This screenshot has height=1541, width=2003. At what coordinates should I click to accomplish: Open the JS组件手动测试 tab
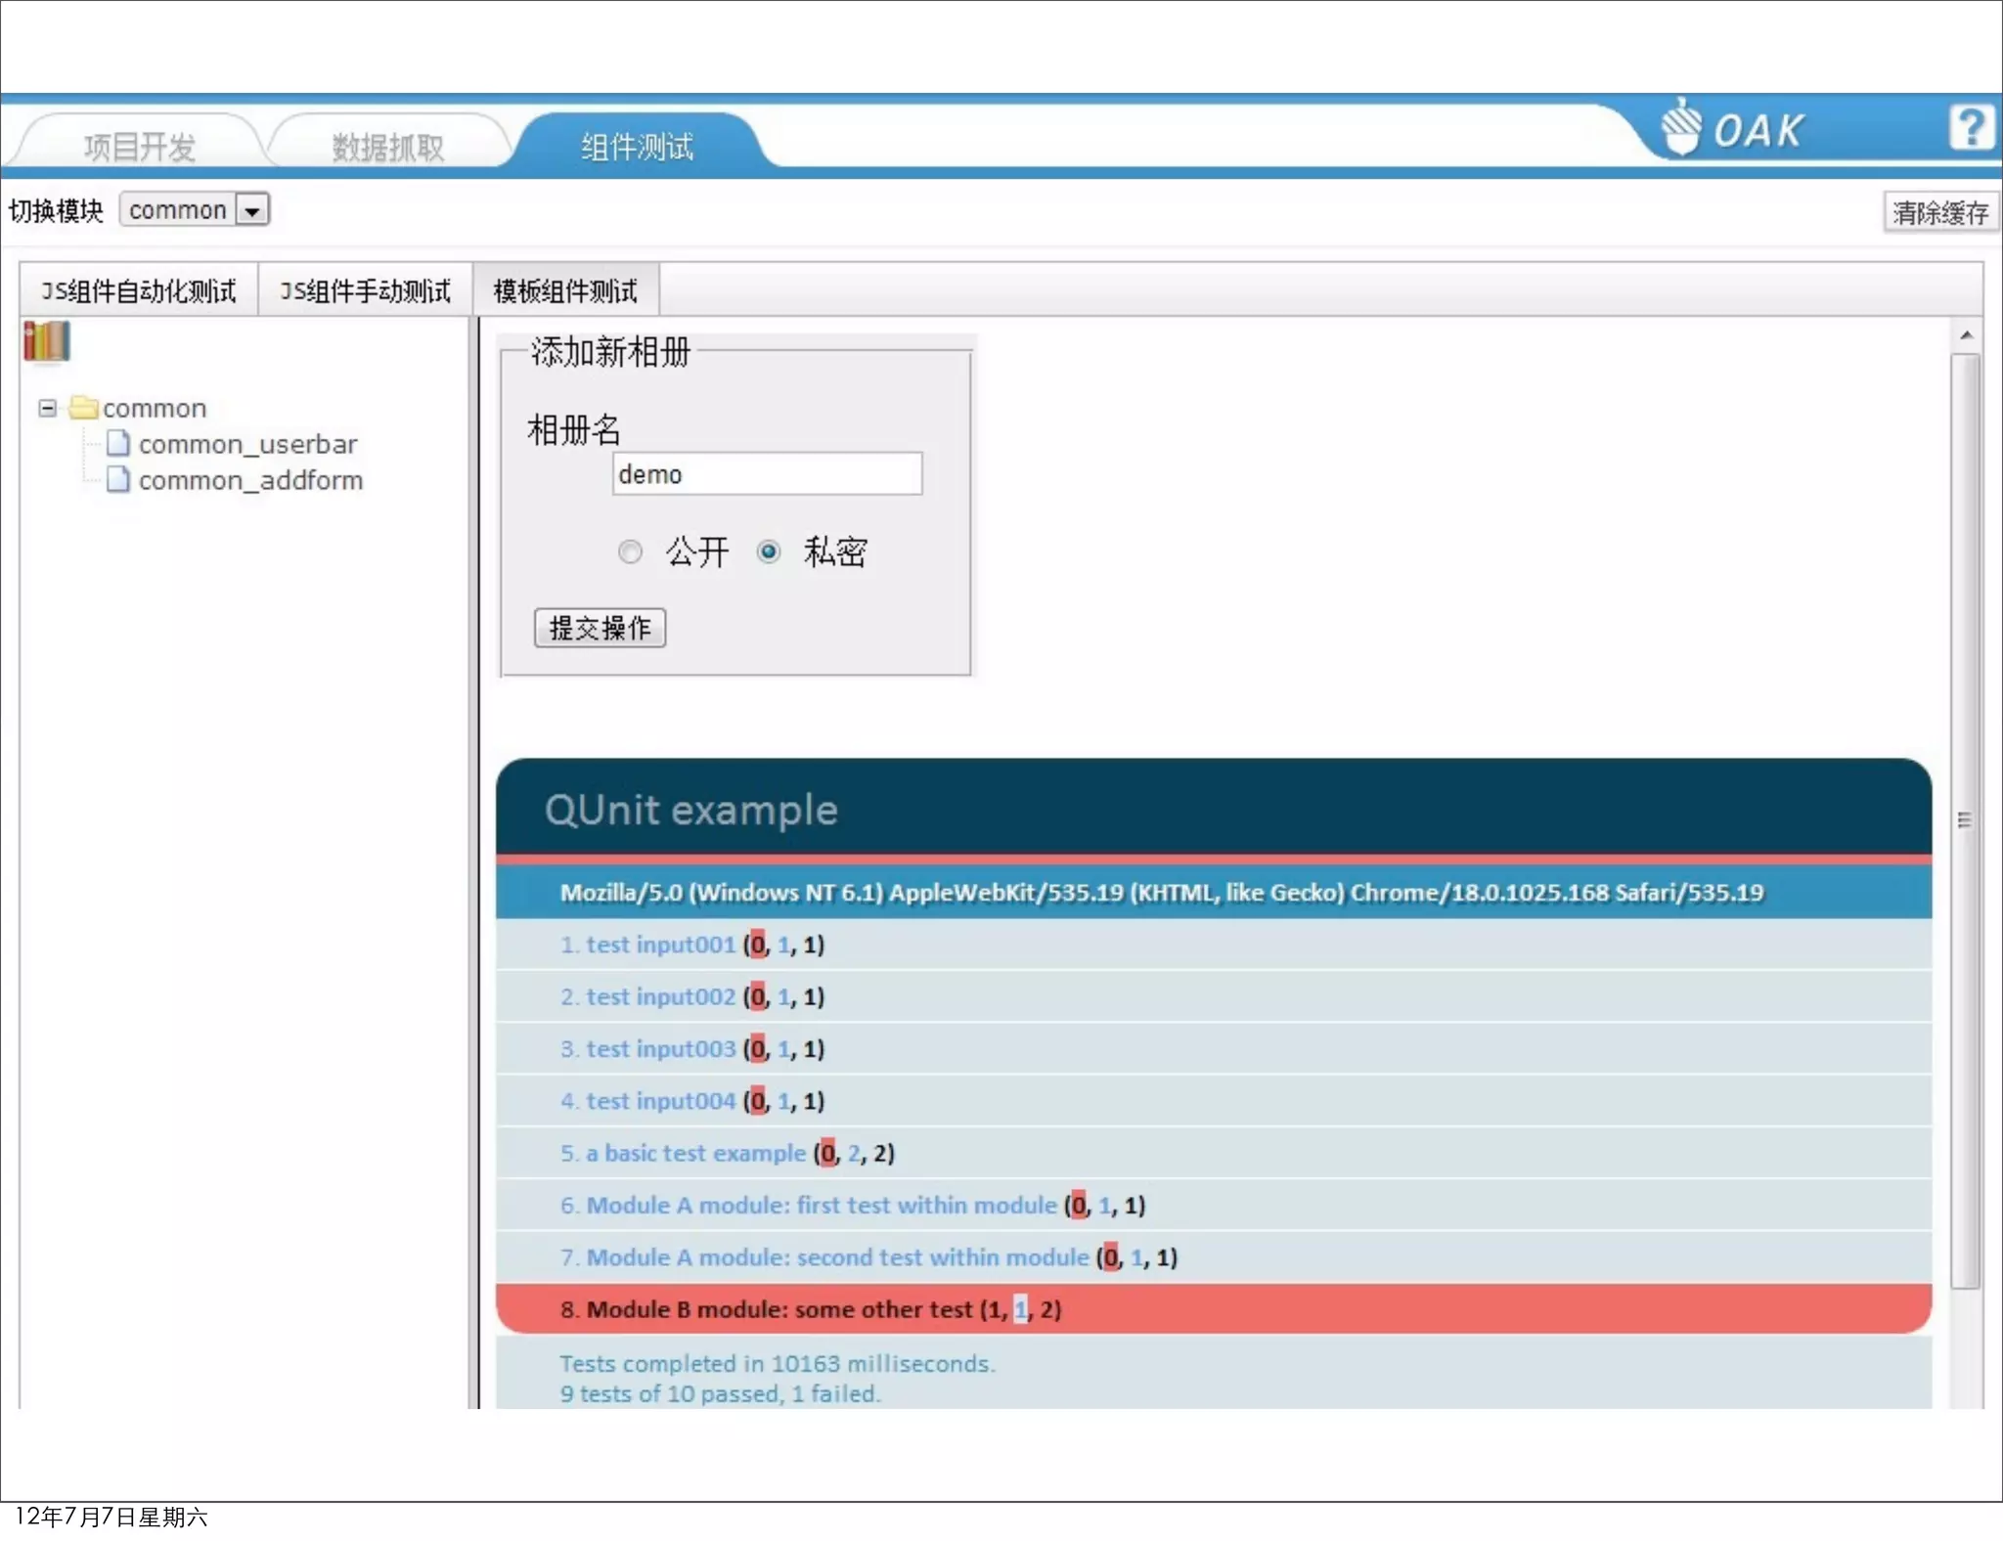pyautogui.click(x=365, y=290)
